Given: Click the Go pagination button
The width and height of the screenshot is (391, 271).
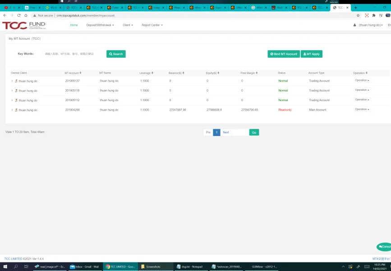Looking at the screenshot, I should [254, 132].
